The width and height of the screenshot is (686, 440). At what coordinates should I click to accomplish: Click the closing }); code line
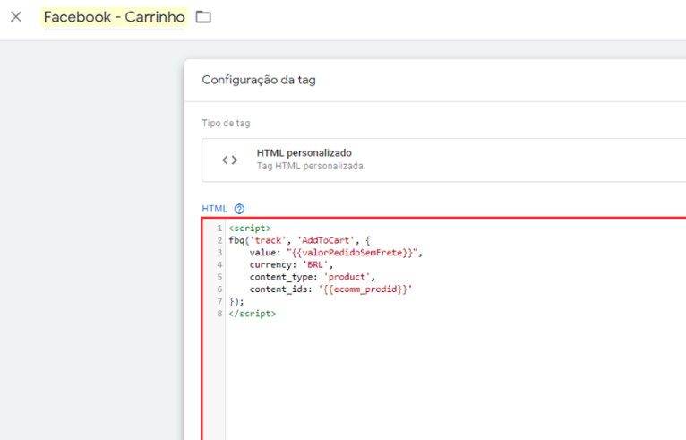[x=236, y=302]
